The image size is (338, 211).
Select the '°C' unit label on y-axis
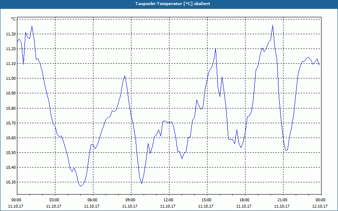click(x=14, y=19)
